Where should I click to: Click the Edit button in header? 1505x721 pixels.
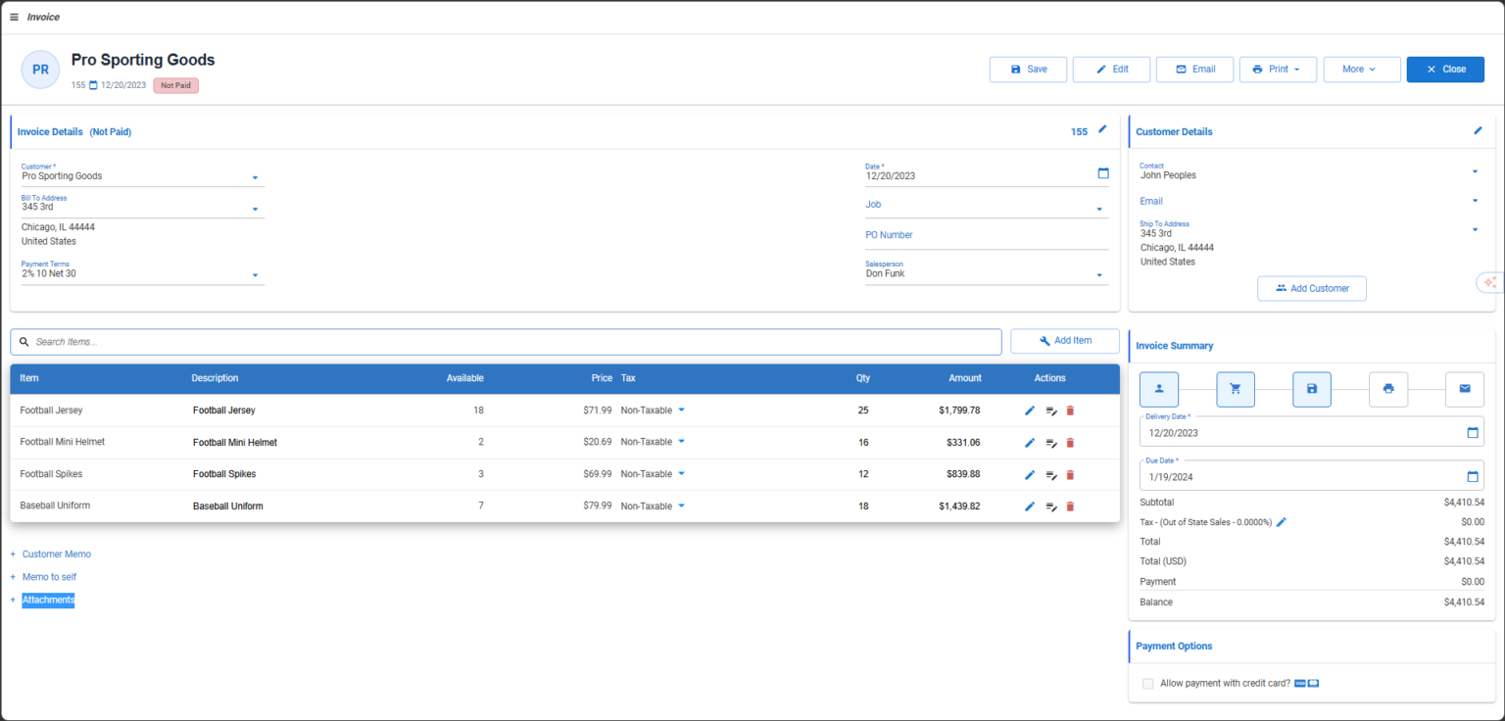coord(1111,70)
